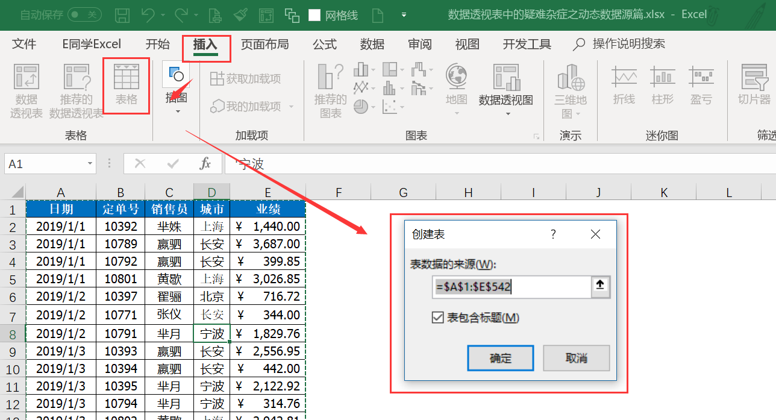Insert a 地图 (Map) chart
This screenshot has height=420, width=776.
[456, 87]
